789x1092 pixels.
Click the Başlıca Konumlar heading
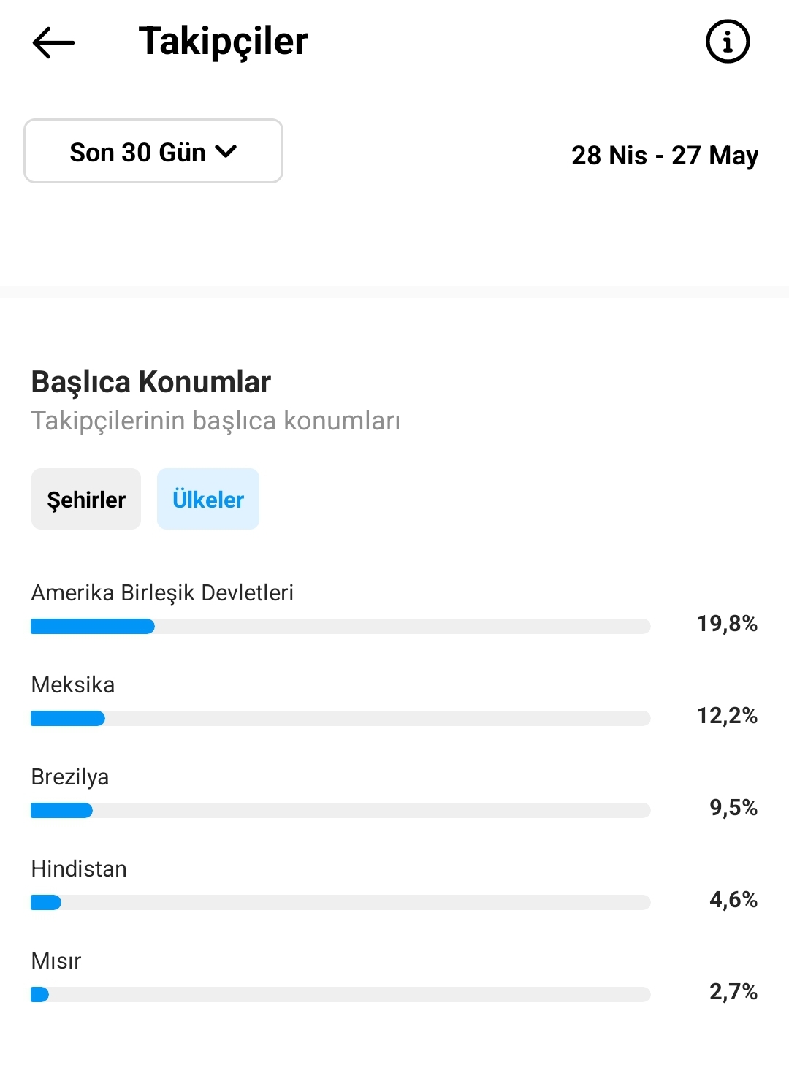[x=151, y=381]
